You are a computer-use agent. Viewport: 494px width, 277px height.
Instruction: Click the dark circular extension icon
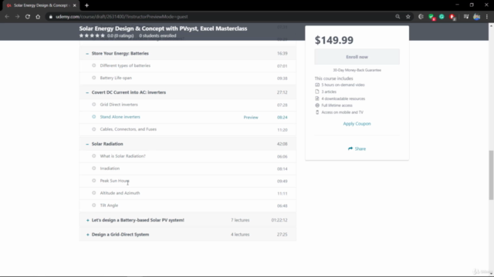tap(421, 17)
